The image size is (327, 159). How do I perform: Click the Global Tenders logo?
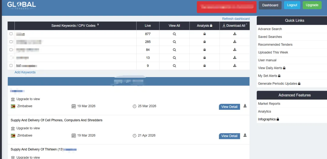pos(21,5)
